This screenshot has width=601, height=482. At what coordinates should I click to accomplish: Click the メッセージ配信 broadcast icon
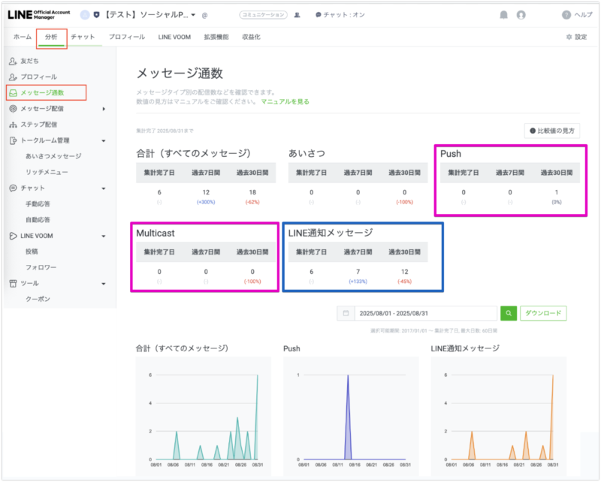click(13, 109)
